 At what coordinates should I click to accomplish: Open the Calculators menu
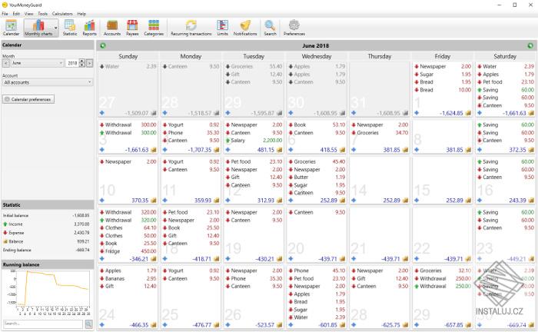(x=62, y=14)
